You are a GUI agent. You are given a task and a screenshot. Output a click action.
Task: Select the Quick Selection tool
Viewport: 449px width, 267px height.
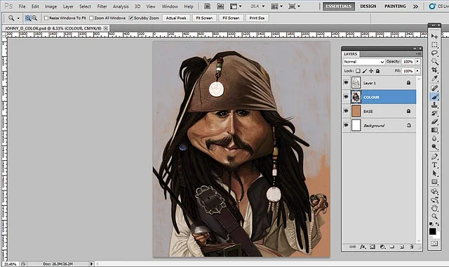434,61
